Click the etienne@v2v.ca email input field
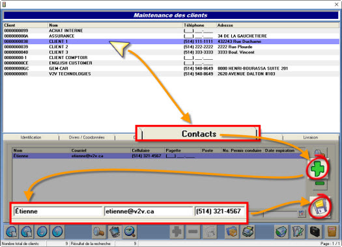 click(x=149, y=211)
